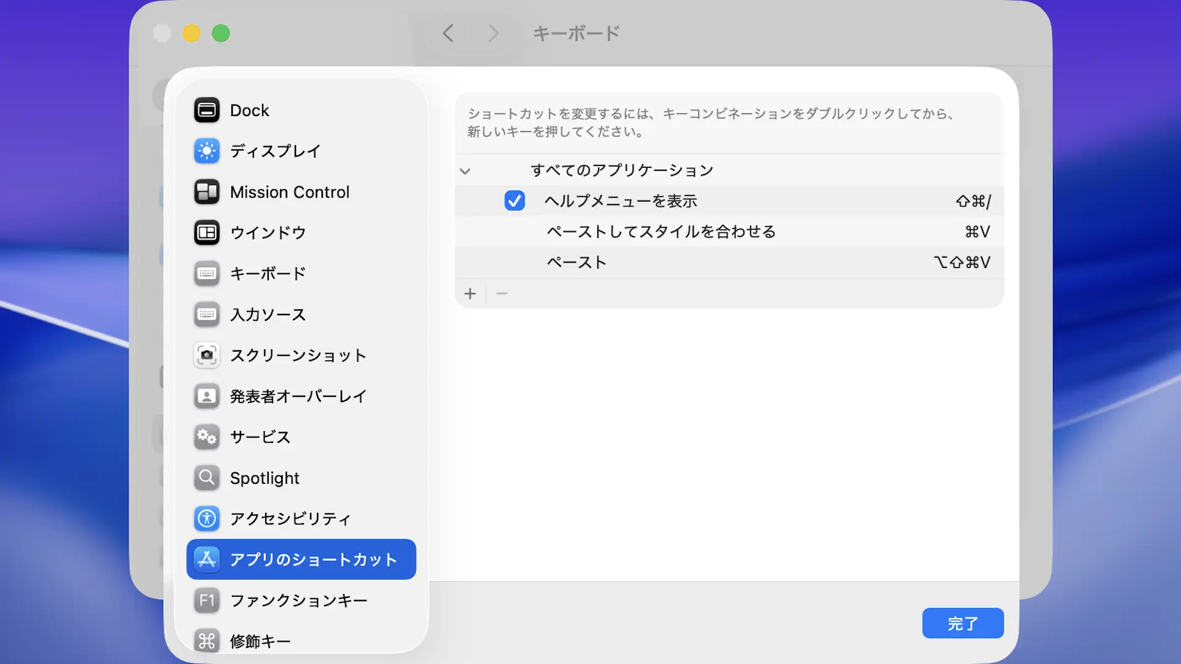Click the Dock icon in sidebar

tap(207, 110)
